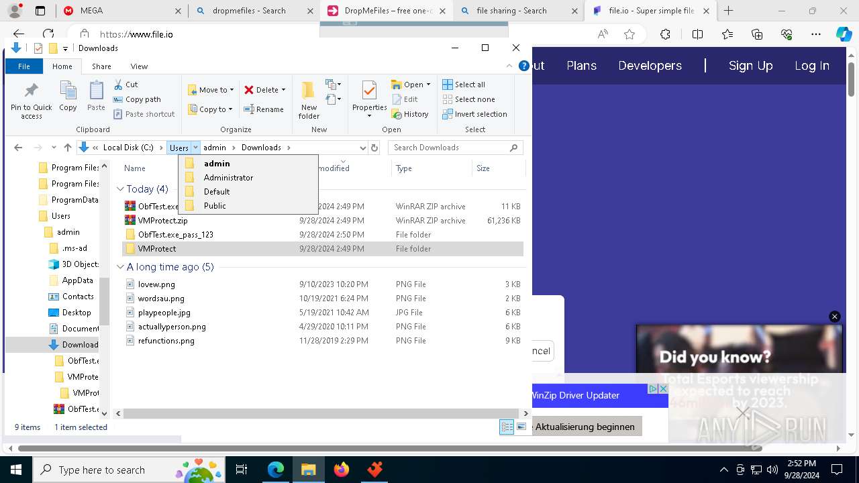Sort by the Type column header
The width and height of the screenshot is (859, 483).
click(x=432, y=168)
